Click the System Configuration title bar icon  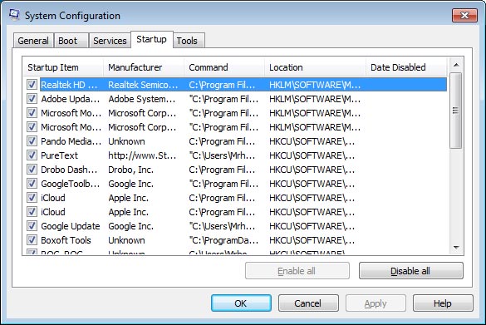(14, 15)
